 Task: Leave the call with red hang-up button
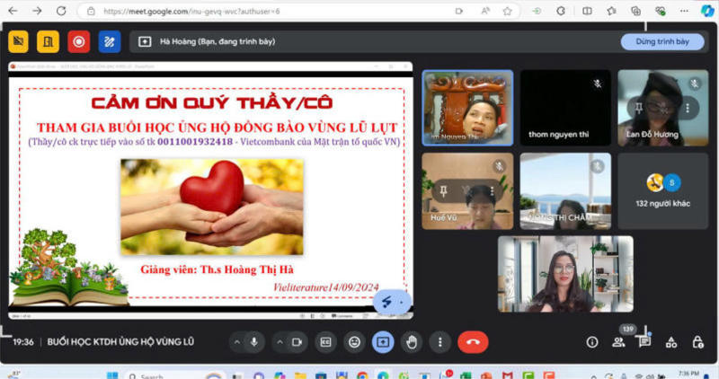(473, 342)
